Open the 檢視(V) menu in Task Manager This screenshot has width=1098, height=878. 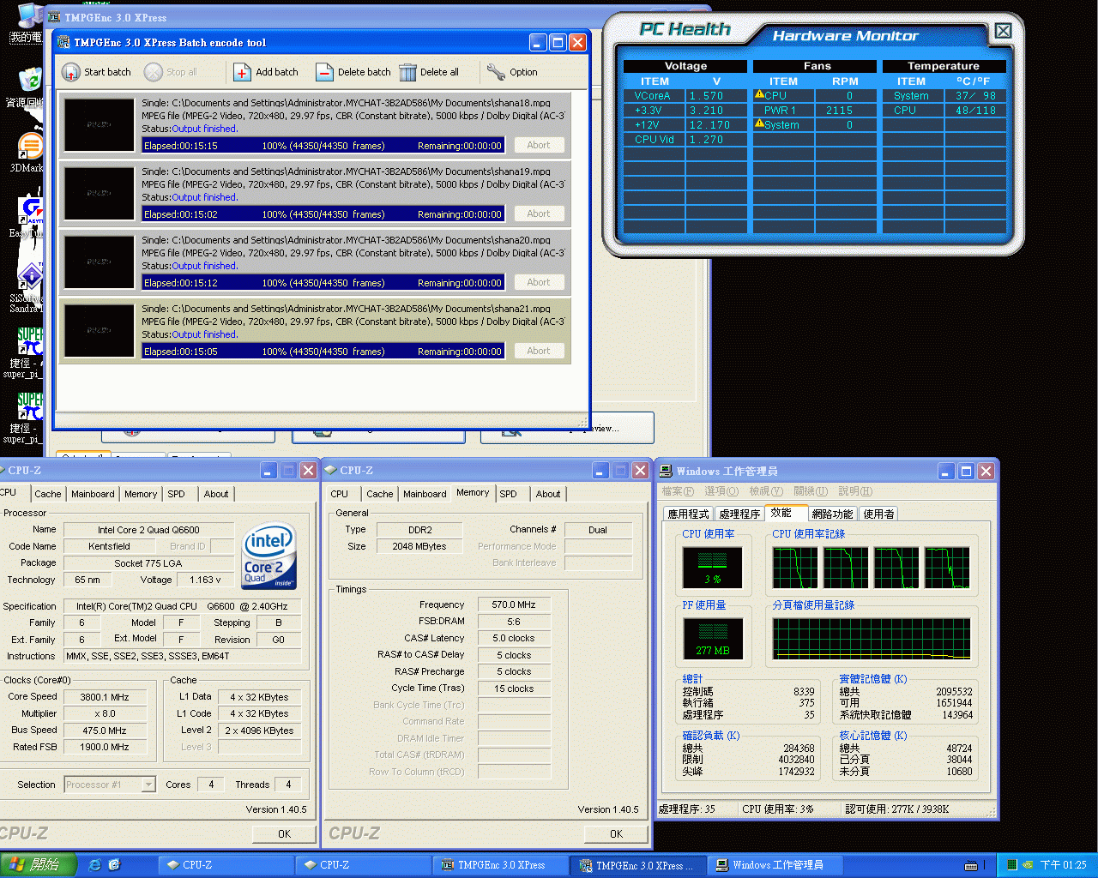point(766,491)
